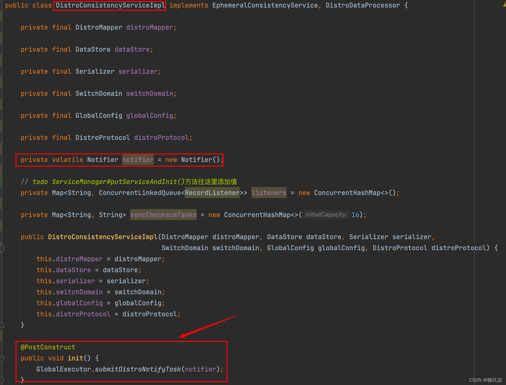Click the initialCapacity inlay hint

(326, 215)
